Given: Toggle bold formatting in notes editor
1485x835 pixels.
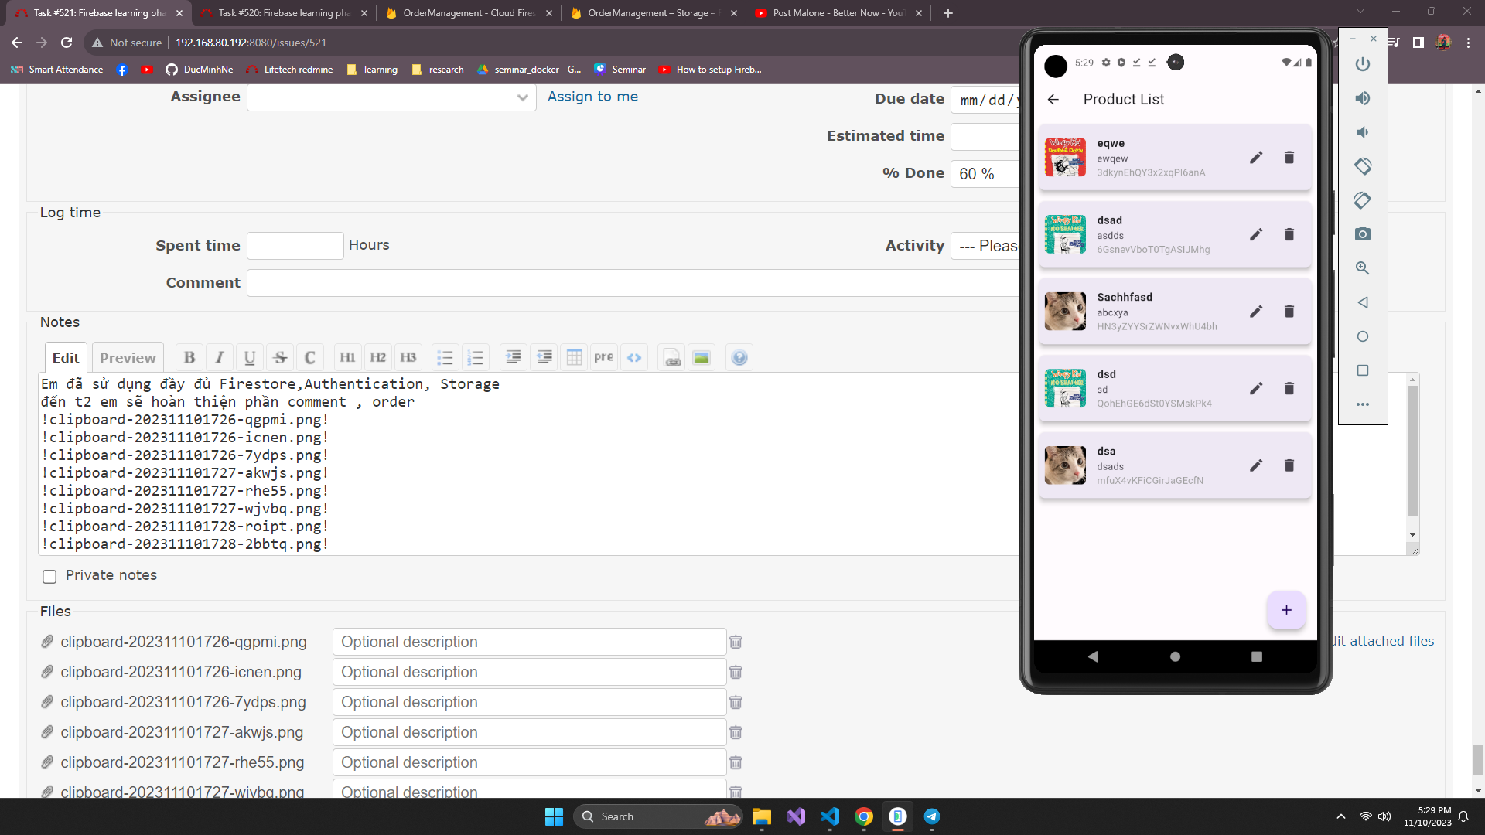Looking at the screenshot, I should [189, 357].
